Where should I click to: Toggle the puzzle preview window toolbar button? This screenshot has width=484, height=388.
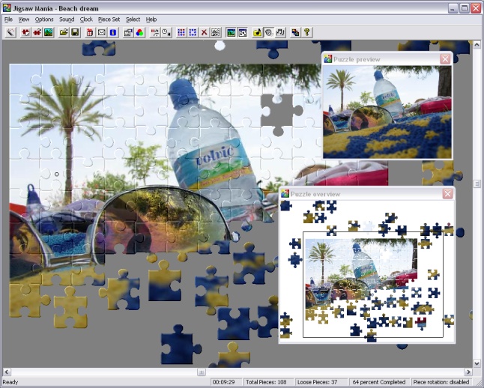(x=231, y=32)
